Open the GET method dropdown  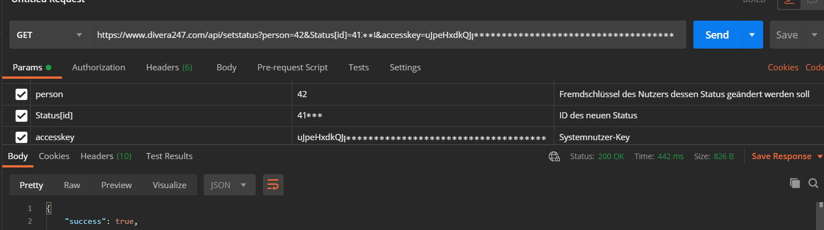[50, 35]
